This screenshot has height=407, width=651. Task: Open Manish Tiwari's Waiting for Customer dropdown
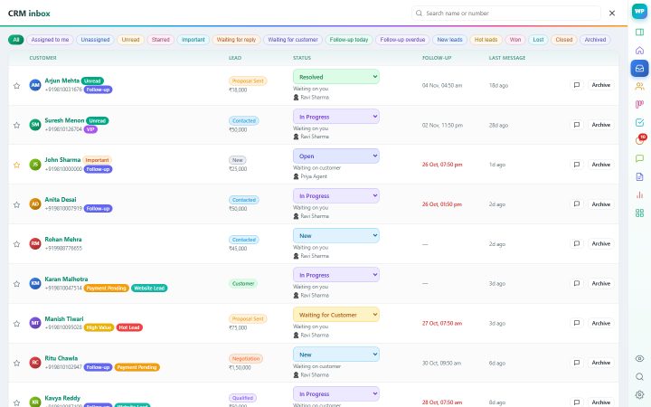336,315
